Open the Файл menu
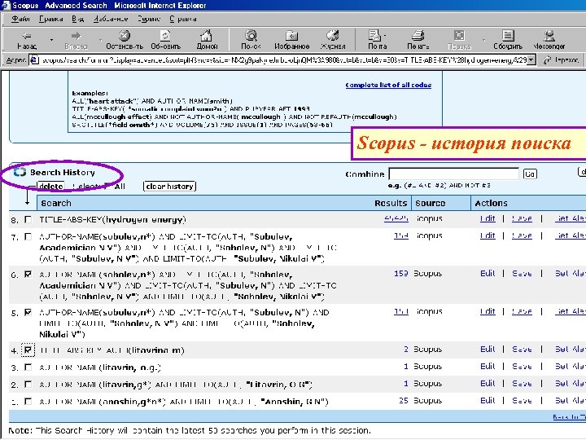 (20, 19)
